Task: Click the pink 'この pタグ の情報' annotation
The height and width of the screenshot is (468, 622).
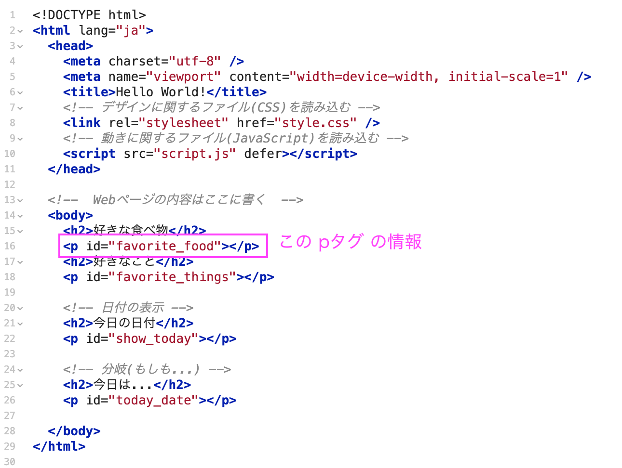Action: click(351, 241)
